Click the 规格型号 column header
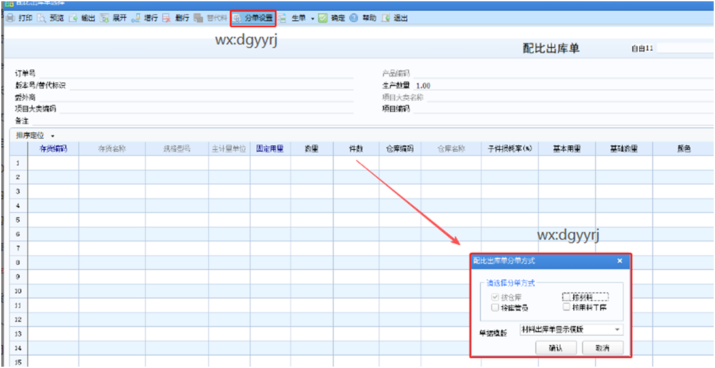The image size is (715, 368). point(177,149)
